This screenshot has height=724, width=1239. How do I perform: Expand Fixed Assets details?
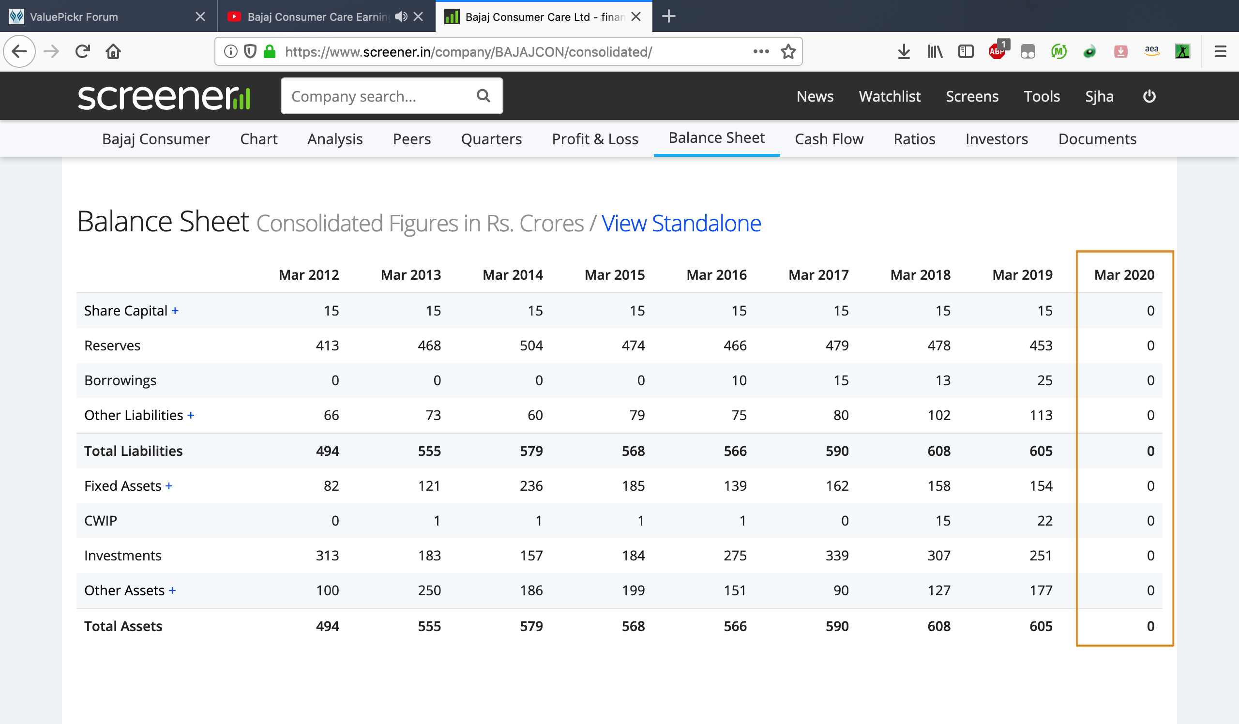click(168, 486)
